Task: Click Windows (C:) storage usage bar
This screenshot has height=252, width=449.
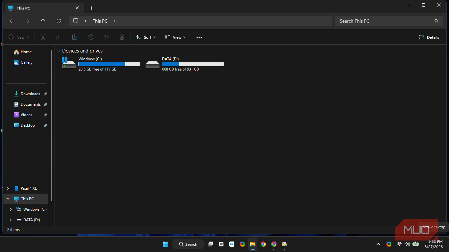Action: pos(109,64)
